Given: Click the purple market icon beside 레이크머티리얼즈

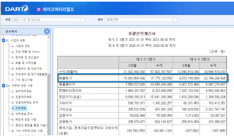Looking at the screenshot, I should pos(39,10).
